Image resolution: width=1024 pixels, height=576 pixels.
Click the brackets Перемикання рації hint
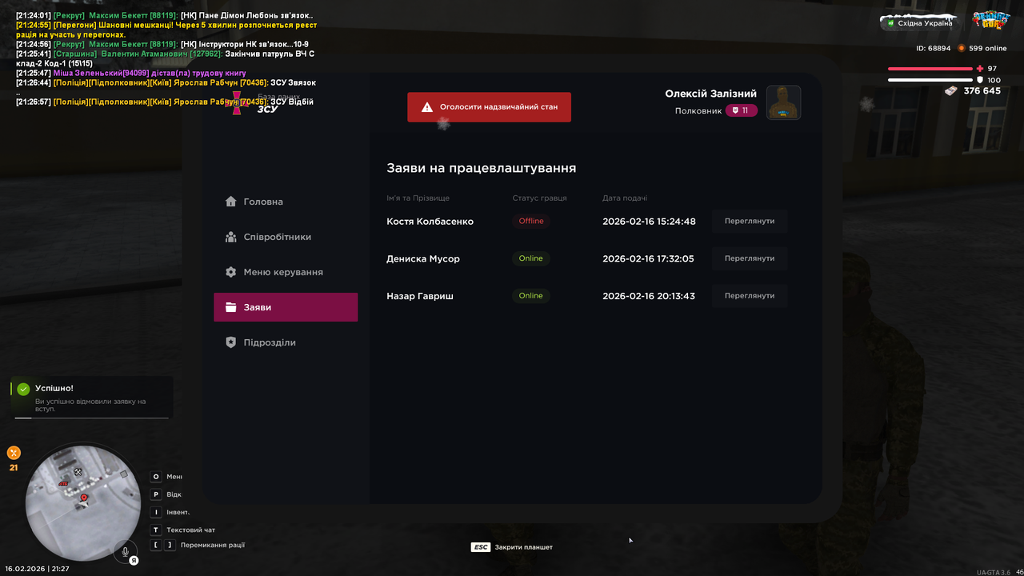click(x=198, y=545)
